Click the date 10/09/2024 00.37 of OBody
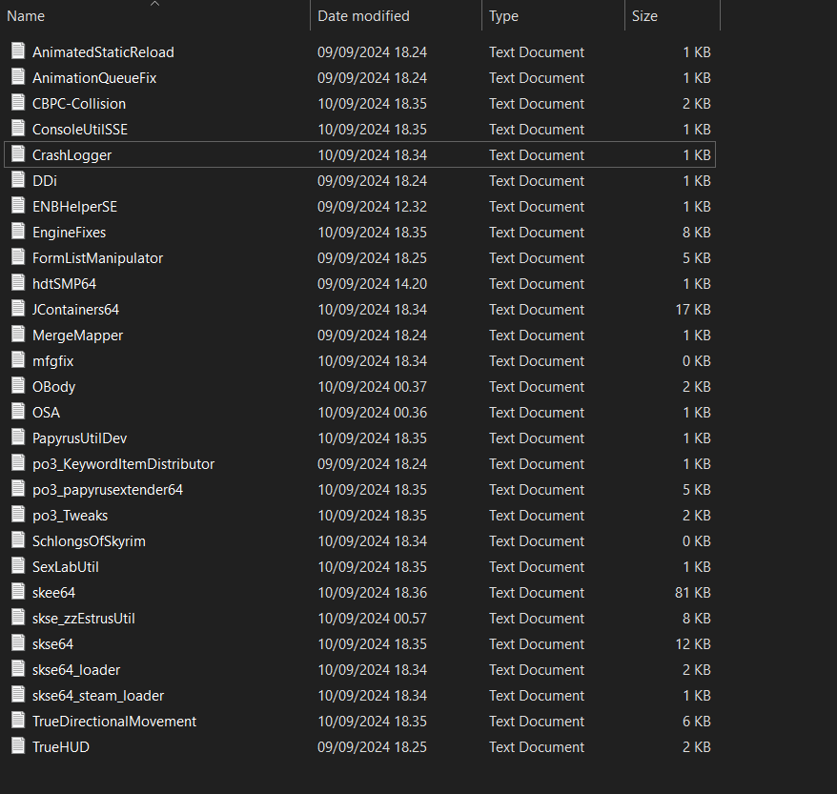The width and height of the screenshot is (837, 794). click(x=372, y=387)
